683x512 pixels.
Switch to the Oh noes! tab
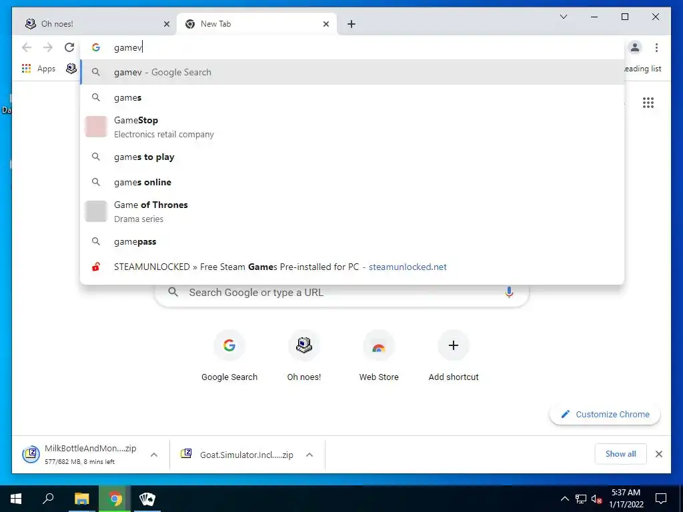click(x=93, y=24)
